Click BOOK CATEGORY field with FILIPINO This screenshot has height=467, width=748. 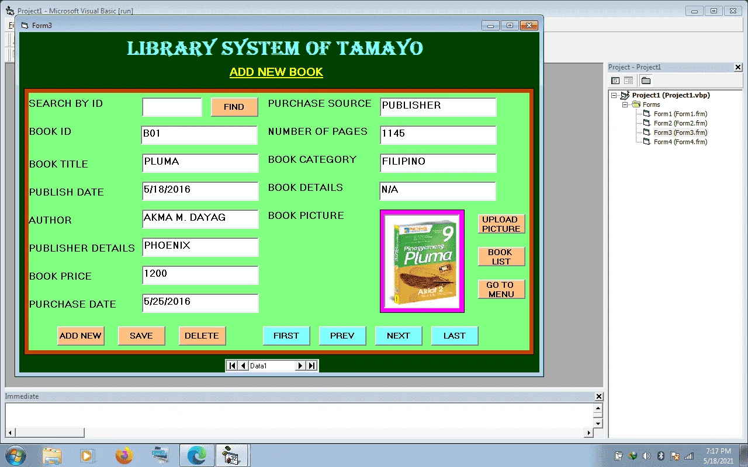tap(438, 163)
